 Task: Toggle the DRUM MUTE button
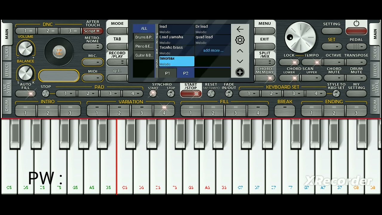tap(356, 78)
